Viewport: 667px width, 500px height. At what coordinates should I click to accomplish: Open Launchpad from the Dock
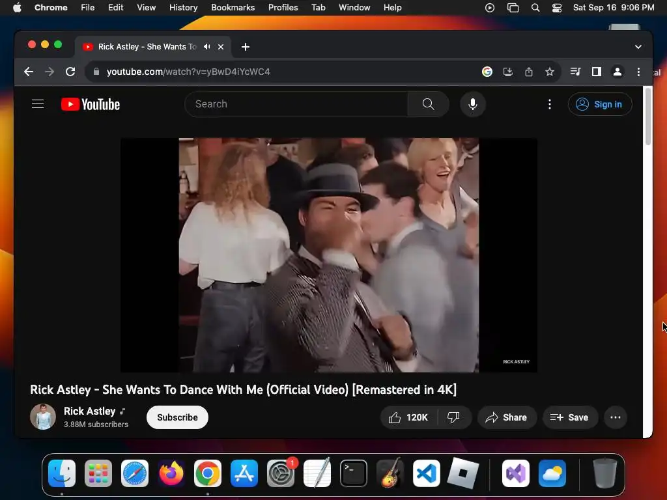(98, 473)
